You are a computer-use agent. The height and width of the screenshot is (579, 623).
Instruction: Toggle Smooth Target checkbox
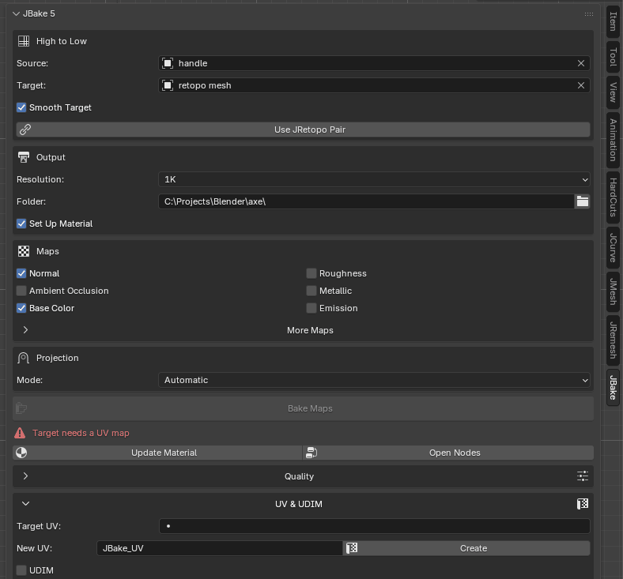coord(21,107)
